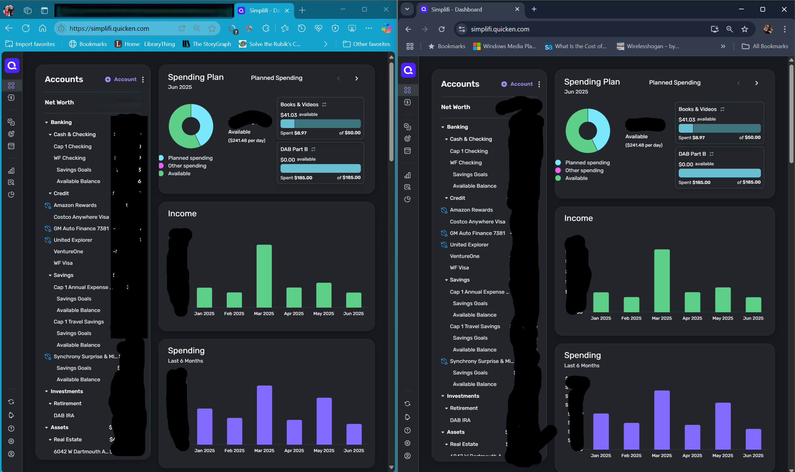Click the settings gear in the Chrome window sidebar
The image size is (795, 472).
(407, 443)
